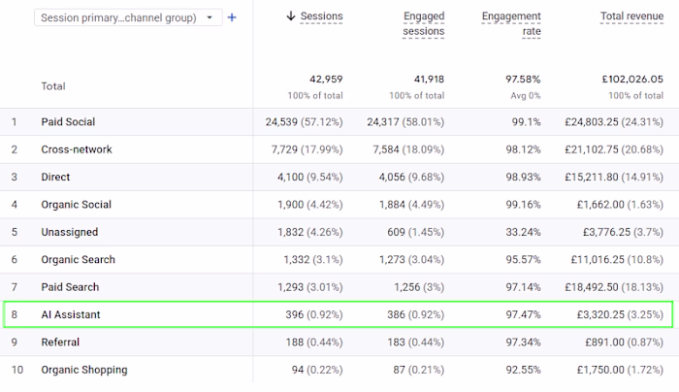
Task: Click Unassigned engaged sessions 609 (1.45%)
Action: 416,232
